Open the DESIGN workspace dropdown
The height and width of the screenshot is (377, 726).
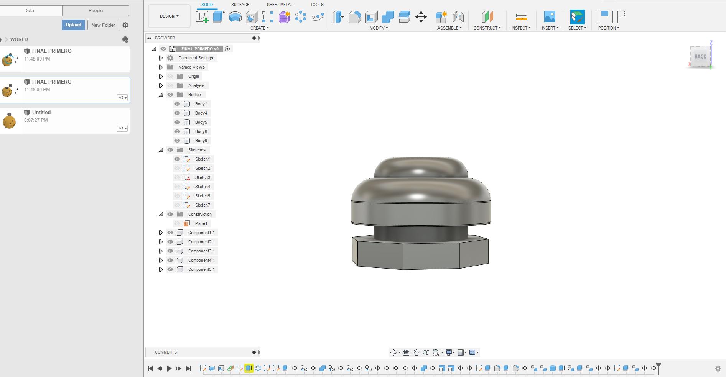tap(169, 16)
